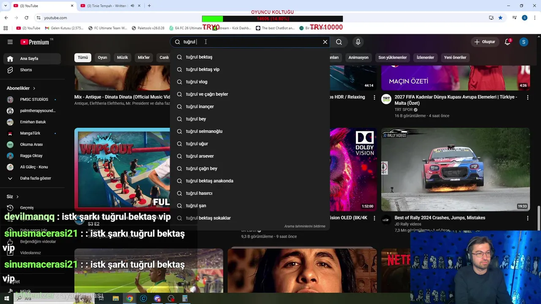Open more options for Best of Rally video
541x304 pixels.
(527, 218)
